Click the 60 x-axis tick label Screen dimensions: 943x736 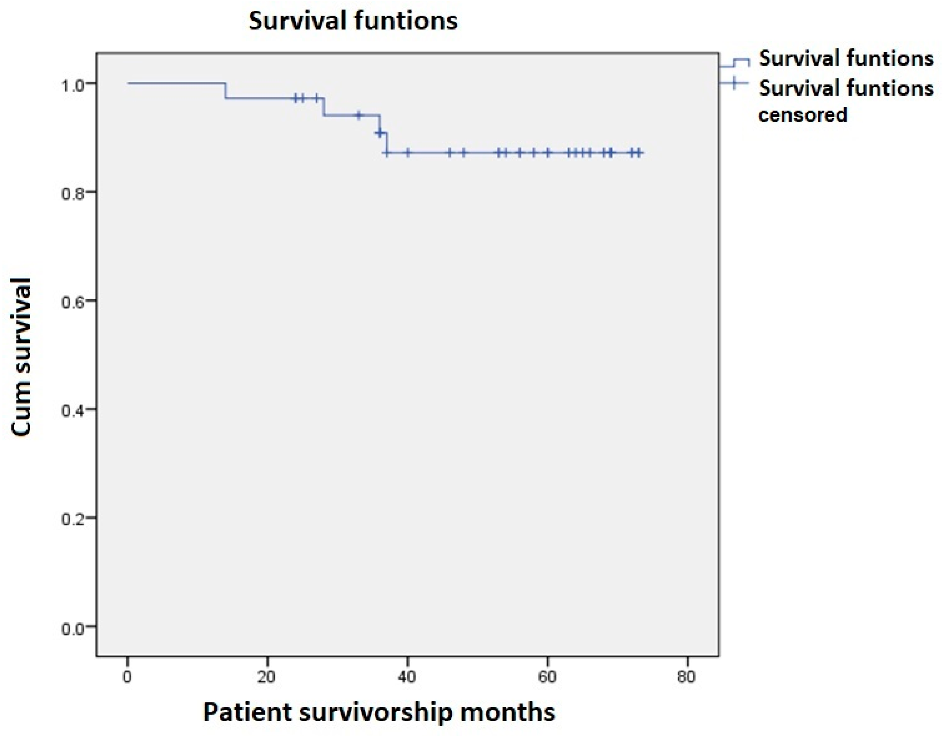547,677
